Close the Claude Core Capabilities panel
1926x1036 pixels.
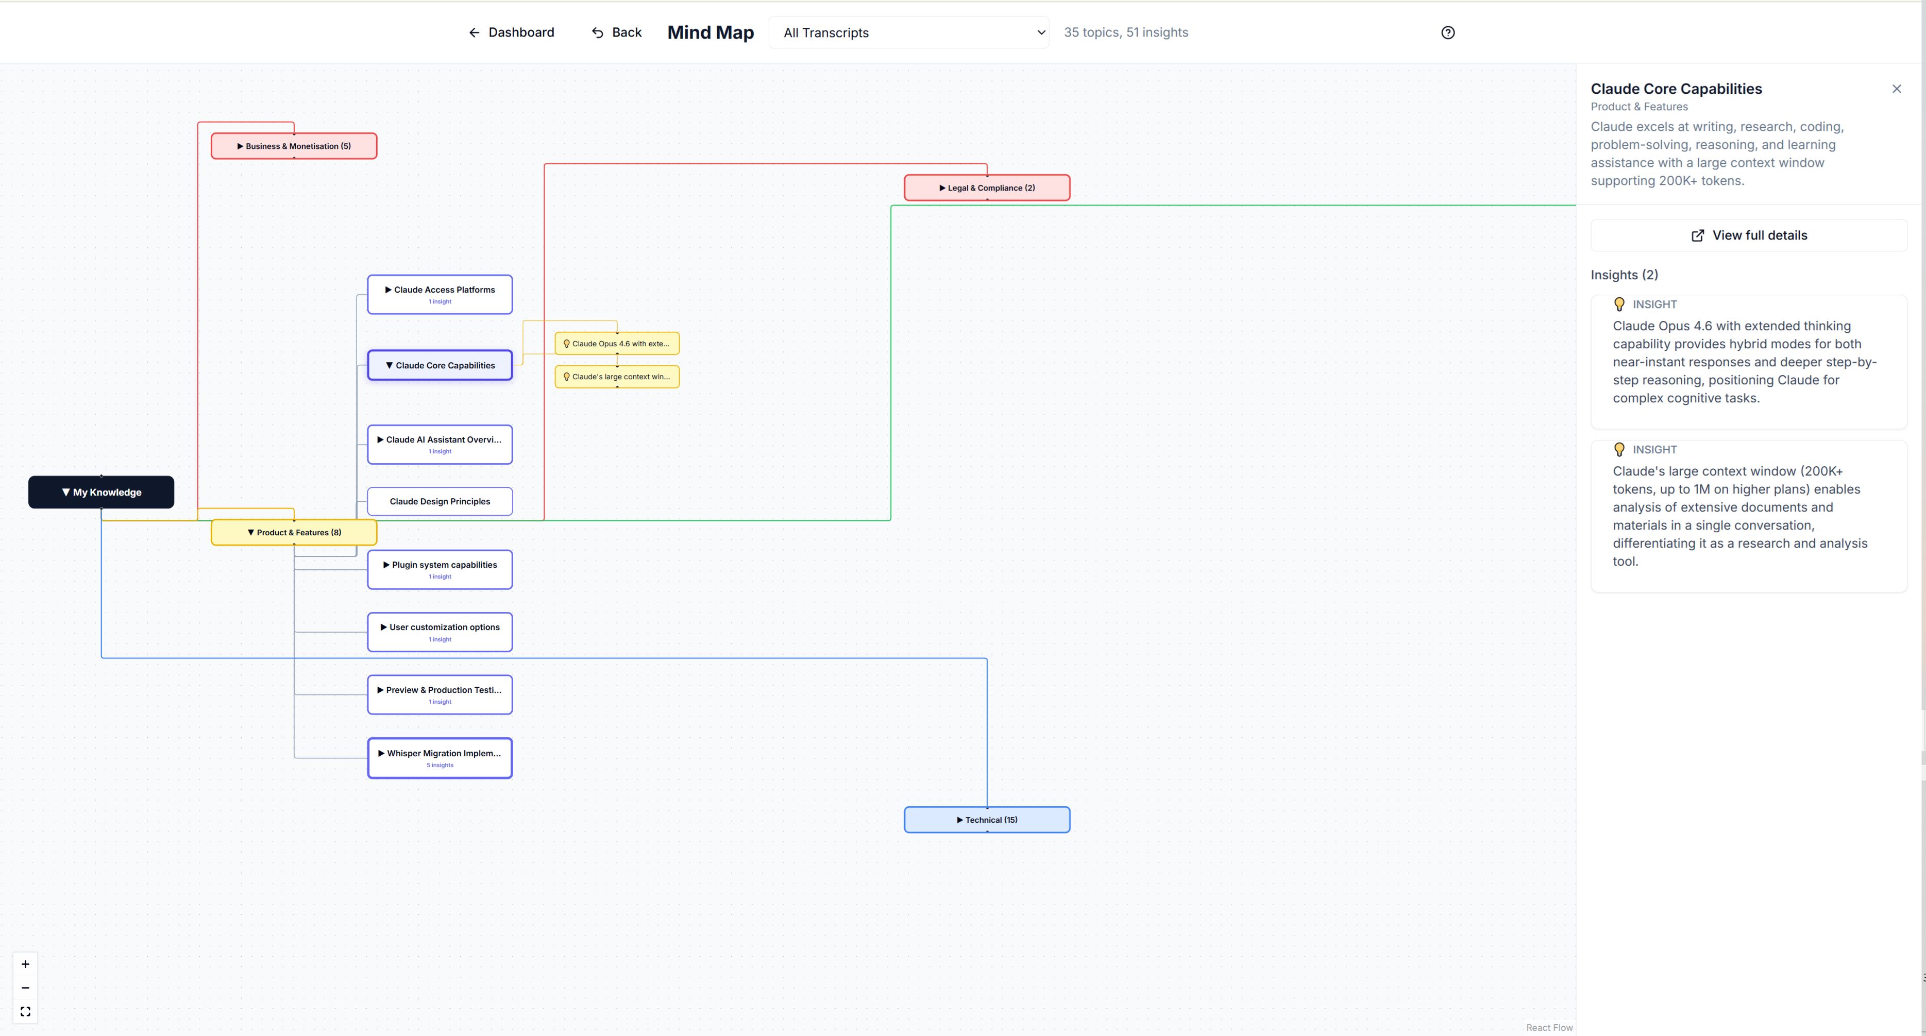pos(1896,89)
